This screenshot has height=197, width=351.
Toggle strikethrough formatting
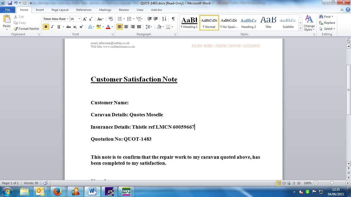coord(69,27)
